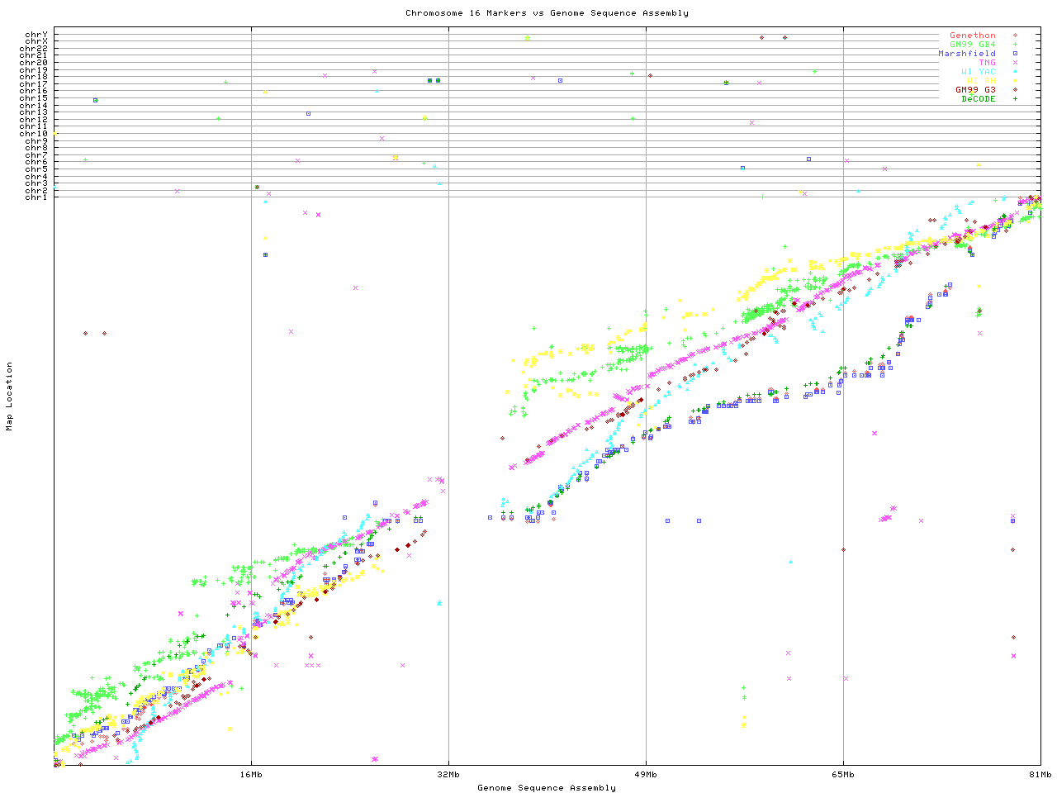
Task: Click the DeCODE legend label
Action: 978,99
